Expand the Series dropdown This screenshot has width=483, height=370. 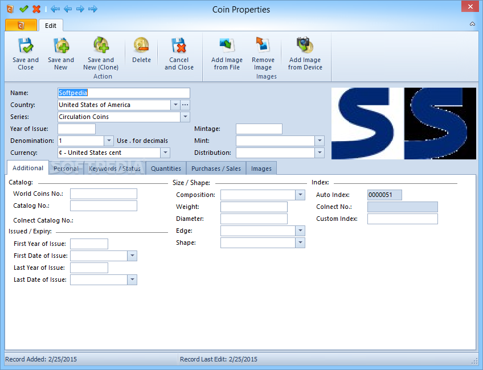coord(185,117)
